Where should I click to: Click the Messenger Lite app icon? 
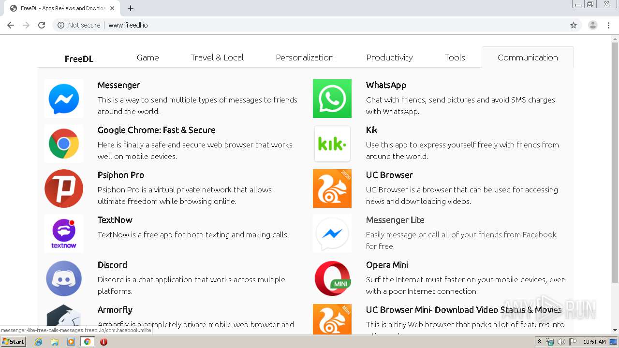tap(332, 233)
